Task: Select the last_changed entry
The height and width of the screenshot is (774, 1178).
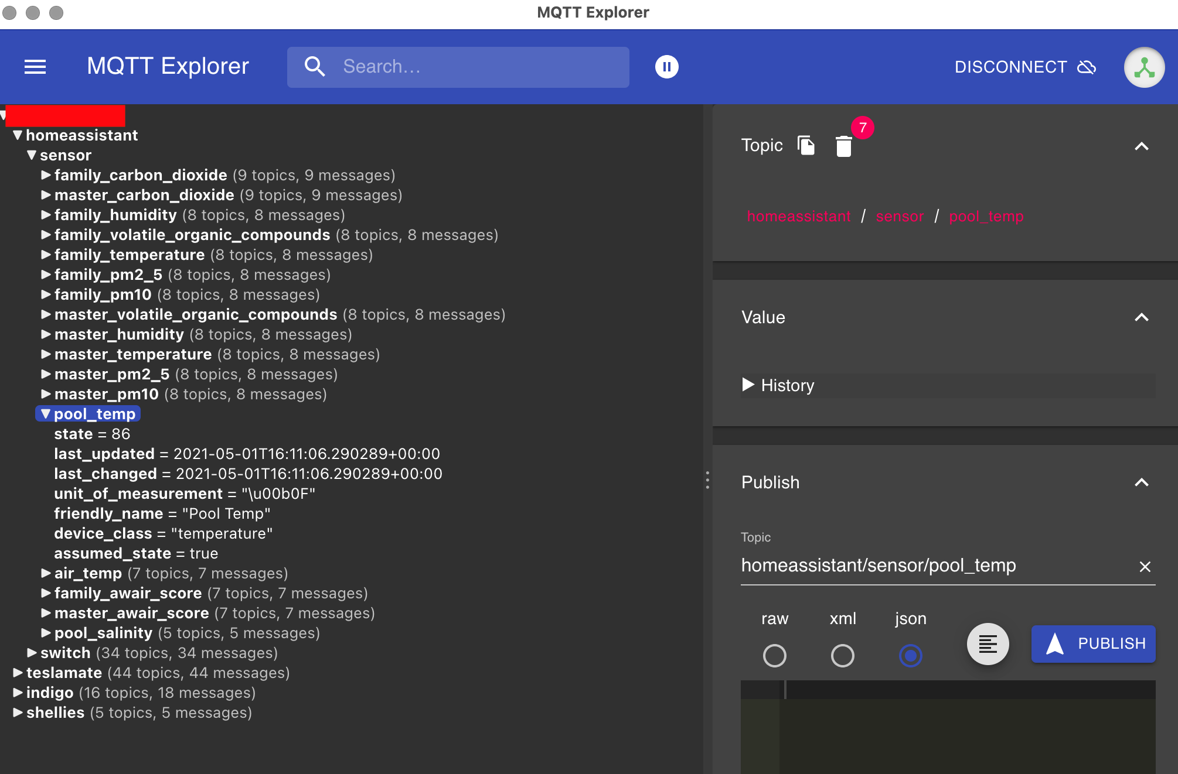Action: pyautogui.click(x=248, y=474)
